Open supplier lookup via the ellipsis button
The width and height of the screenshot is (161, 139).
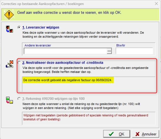tap(109, 51)
